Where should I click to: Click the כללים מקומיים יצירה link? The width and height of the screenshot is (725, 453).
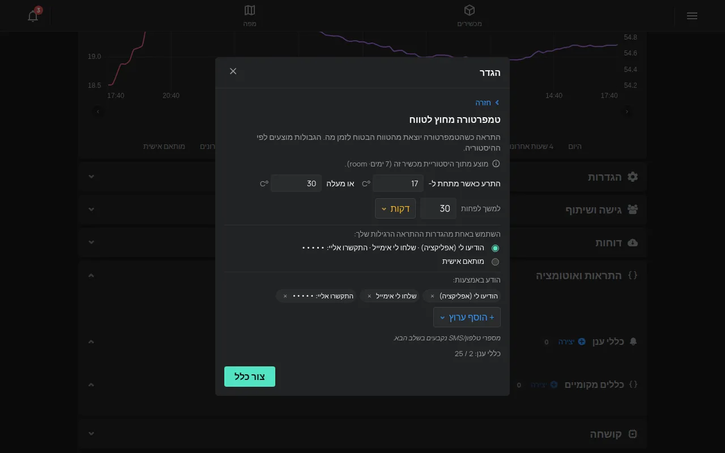pyautogui.click(x=544, y=384)
